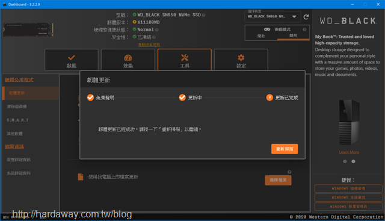Select the second carousel dot

tap(353, 161)
